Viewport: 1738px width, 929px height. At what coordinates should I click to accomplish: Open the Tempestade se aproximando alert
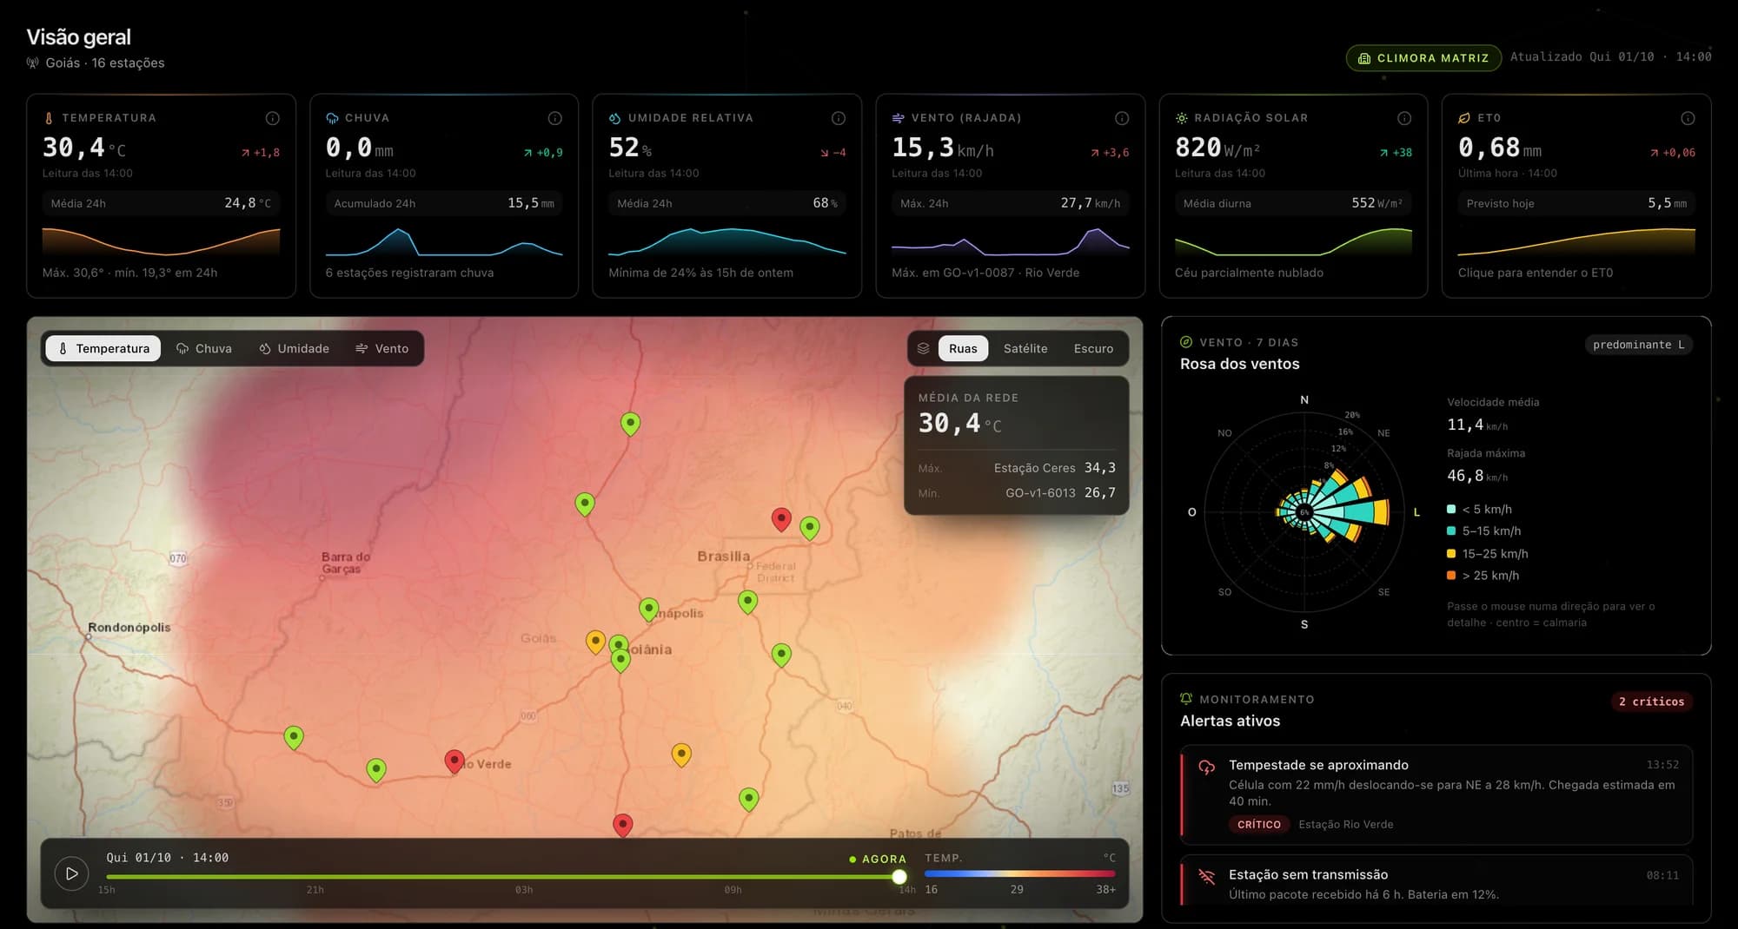1436,794
